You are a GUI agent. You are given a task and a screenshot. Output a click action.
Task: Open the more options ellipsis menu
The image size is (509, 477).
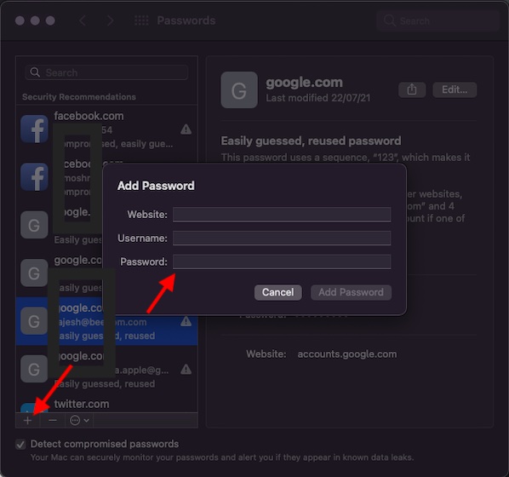coord(79,421)
